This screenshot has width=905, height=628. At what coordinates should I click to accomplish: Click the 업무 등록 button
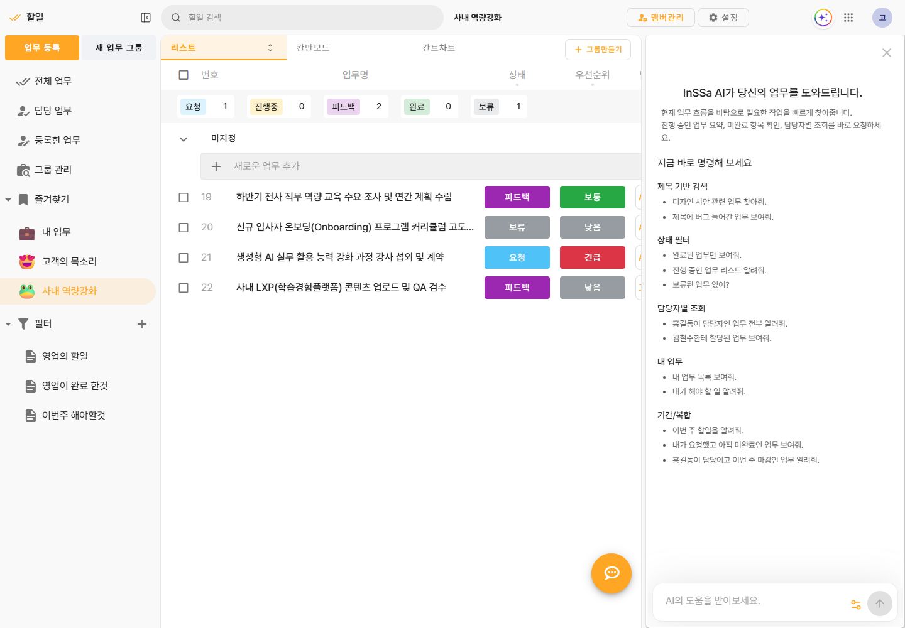[42, 48]
